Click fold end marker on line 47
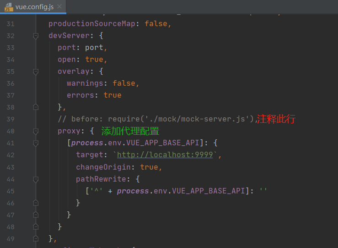Screen dimensions: 338x248 click(x=36, y=215)
